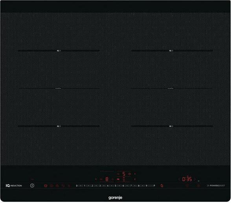
Task: Select the third red IQ program icon
Action: click(57, 186)
